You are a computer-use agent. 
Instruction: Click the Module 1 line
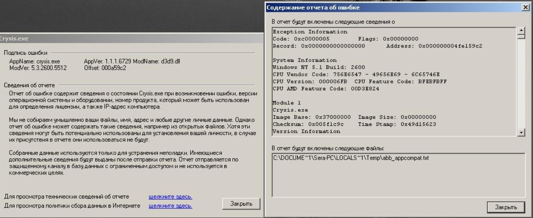[x=286, y=103]
